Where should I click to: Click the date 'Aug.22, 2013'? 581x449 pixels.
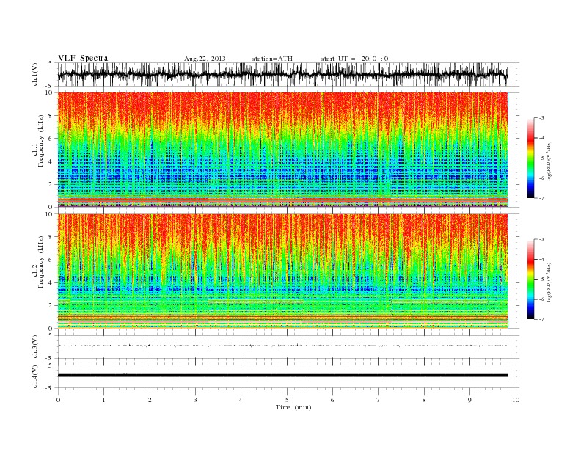pos(205,59)
